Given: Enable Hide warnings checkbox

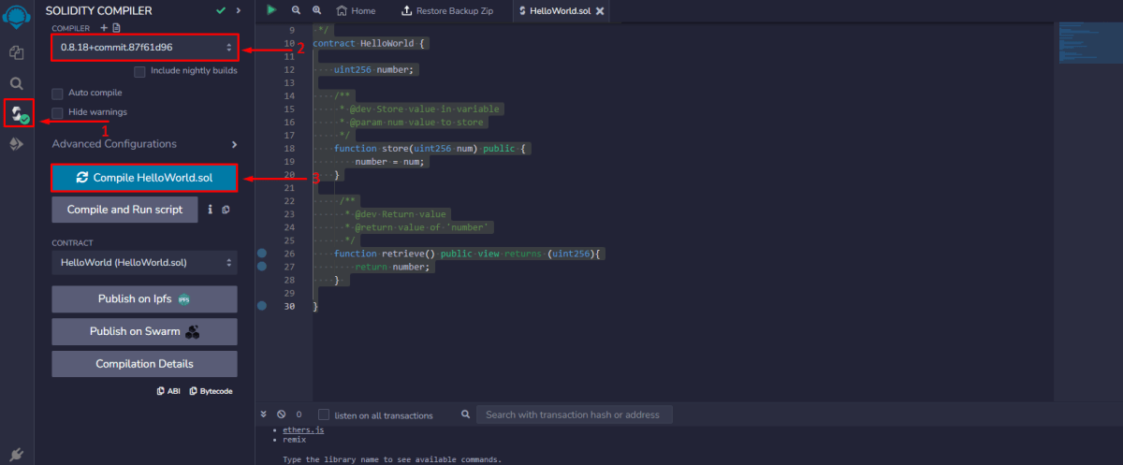Looking at the screenshot, I should (x=57, y=112).
